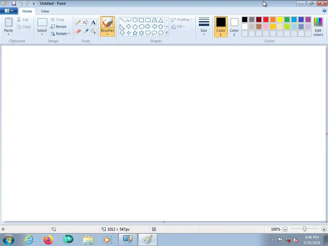
Task: Open Windows Explorer folder on taskbar
Action: pos(88,240)
